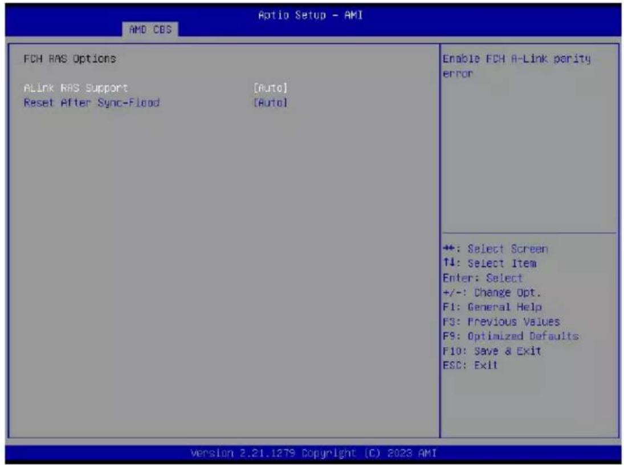Click the F3: Previous Values hint
This screenshot has width=624, height=465.
click(x=501, y=322)
